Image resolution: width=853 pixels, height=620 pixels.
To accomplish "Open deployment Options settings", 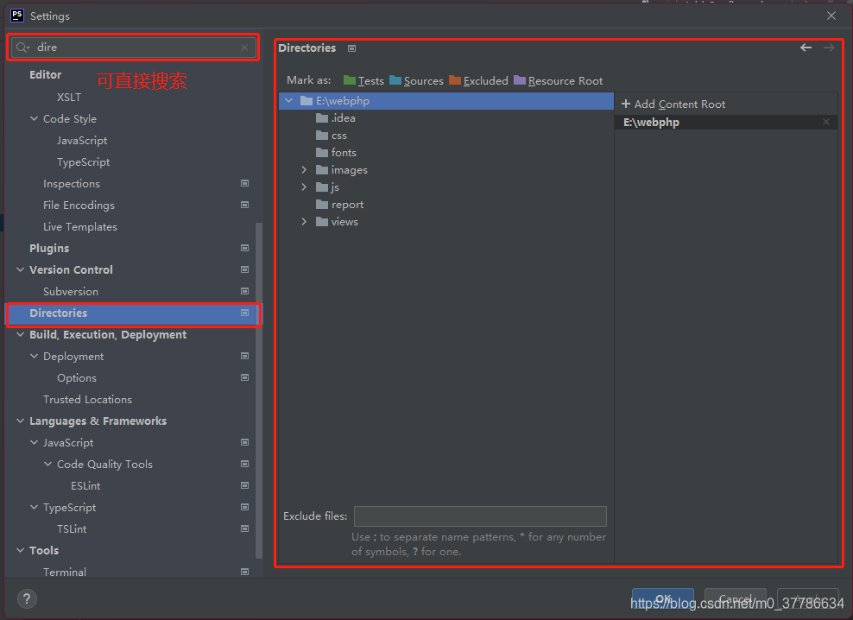I will tap(77, 377).
